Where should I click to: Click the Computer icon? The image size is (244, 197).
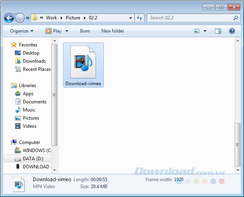click(x=14, y=142)
